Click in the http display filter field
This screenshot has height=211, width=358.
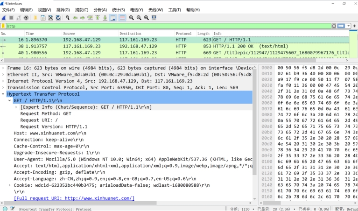point(163,26)
